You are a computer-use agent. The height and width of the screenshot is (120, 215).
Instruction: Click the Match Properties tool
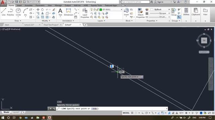[x=140, y=13]
